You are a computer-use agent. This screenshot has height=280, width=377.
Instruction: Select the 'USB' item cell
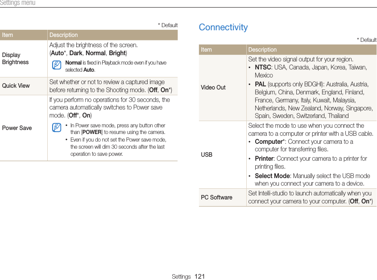pos(222,154)
